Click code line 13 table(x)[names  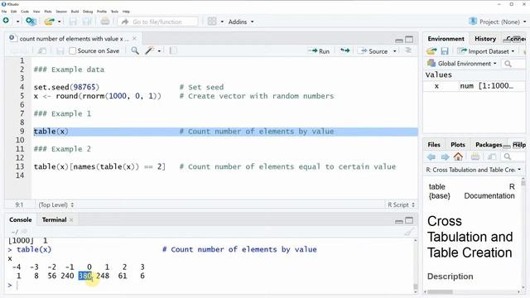pyautogui.click(x=99, y=166)
